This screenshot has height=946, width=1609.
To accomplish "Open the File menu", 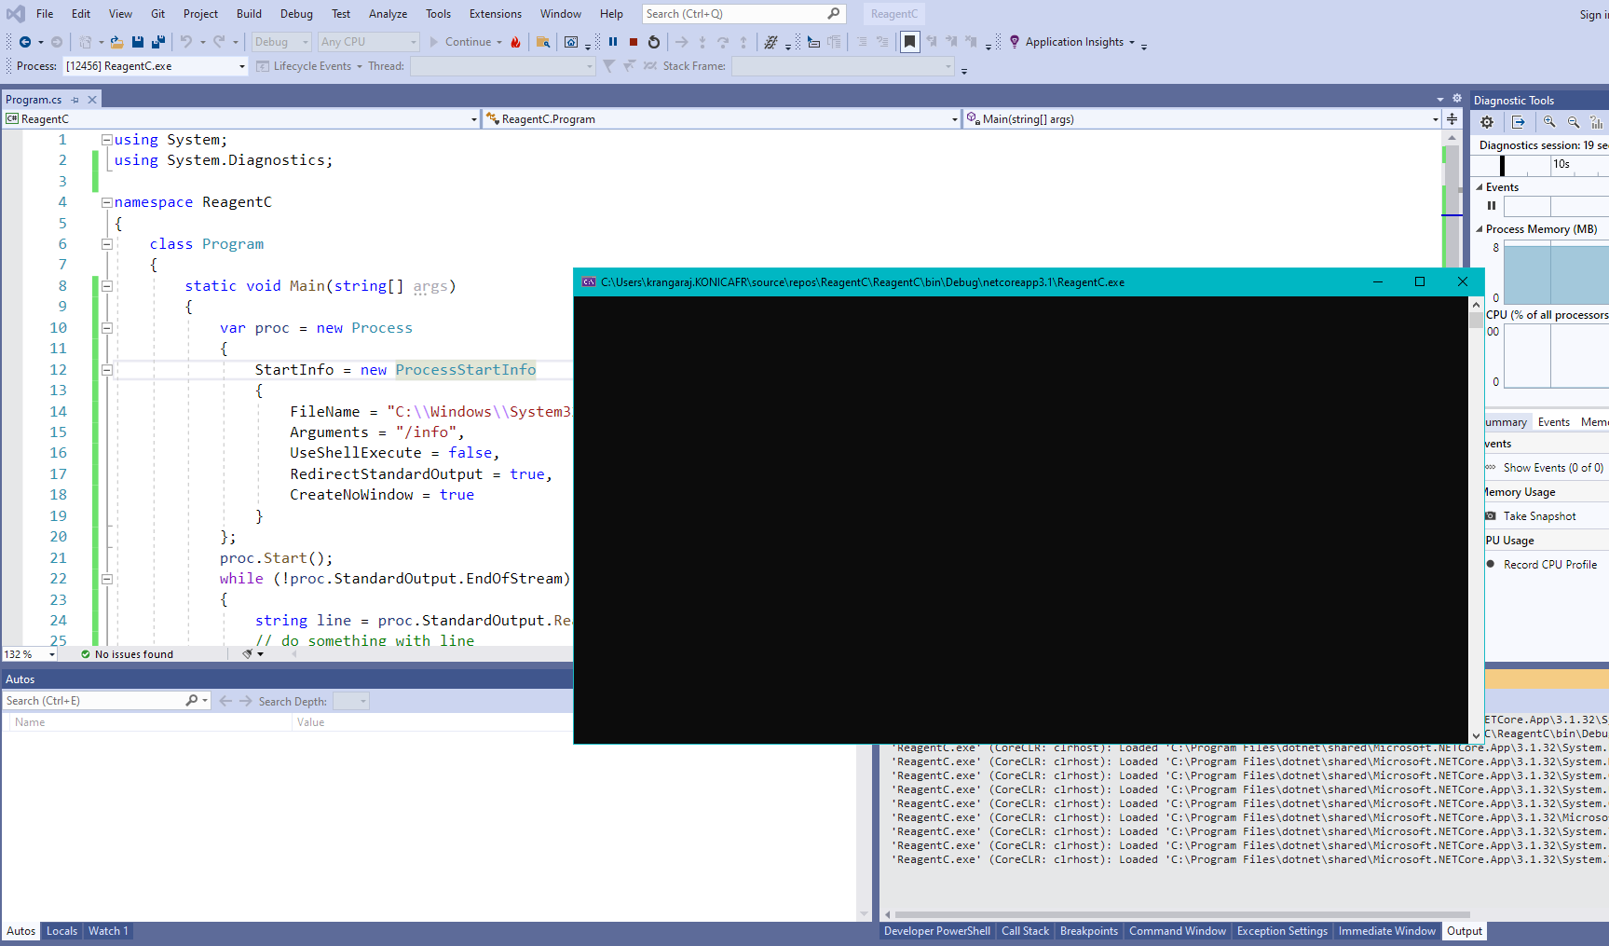I will pyautogui.click(x=45, y=14).
